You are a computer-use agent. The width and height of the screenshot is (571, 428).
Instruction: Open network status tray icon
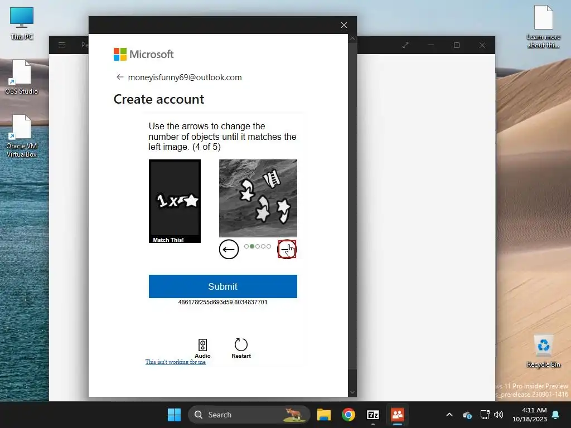coord(485,415)
